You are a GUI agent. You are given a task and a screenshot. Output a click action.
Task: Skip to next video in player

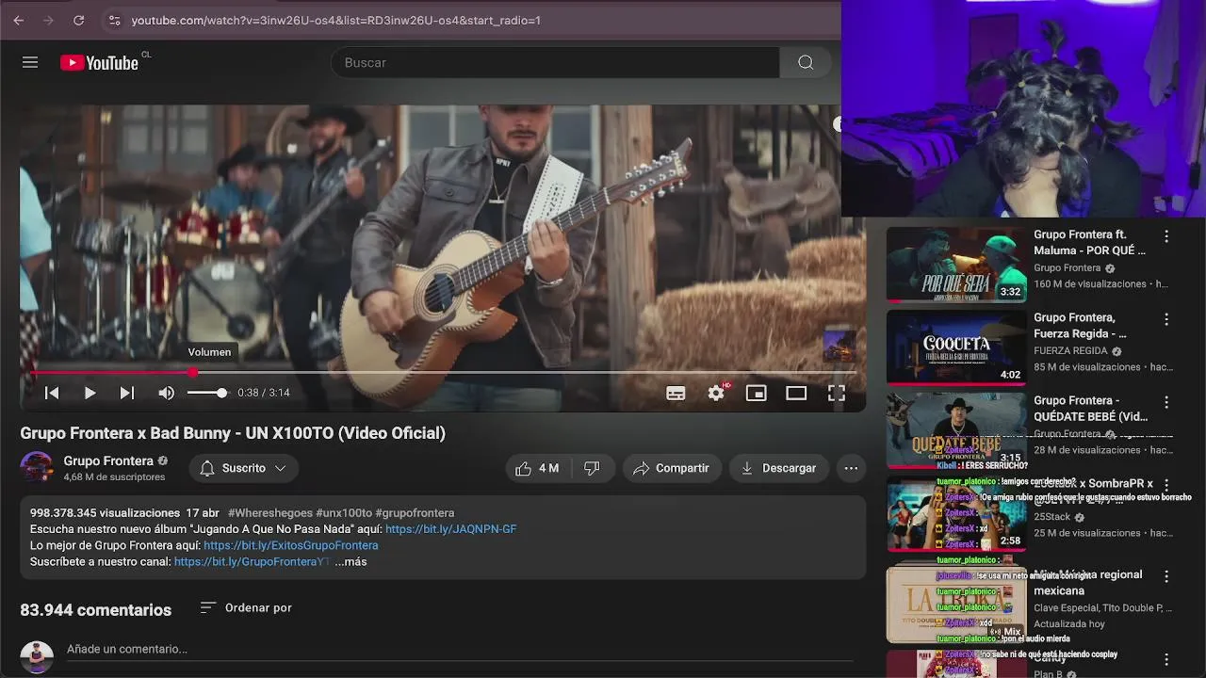pyautogui.click(x=126, y=393)
